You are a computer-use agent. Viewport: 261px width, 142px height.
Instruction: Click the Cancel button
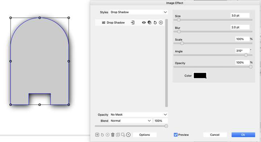[215, 135]
